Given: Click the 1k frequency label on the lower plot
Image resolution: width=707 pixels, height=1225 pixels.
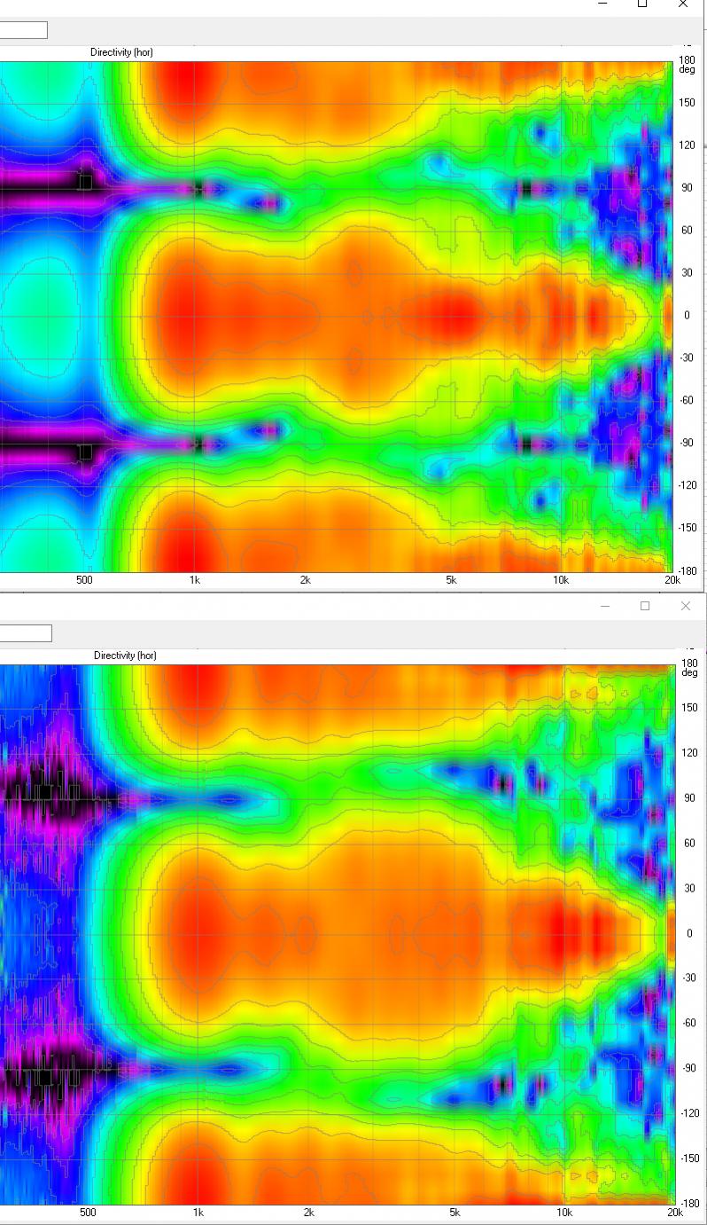Looking at the screenshot, I should coord(198,1212).
